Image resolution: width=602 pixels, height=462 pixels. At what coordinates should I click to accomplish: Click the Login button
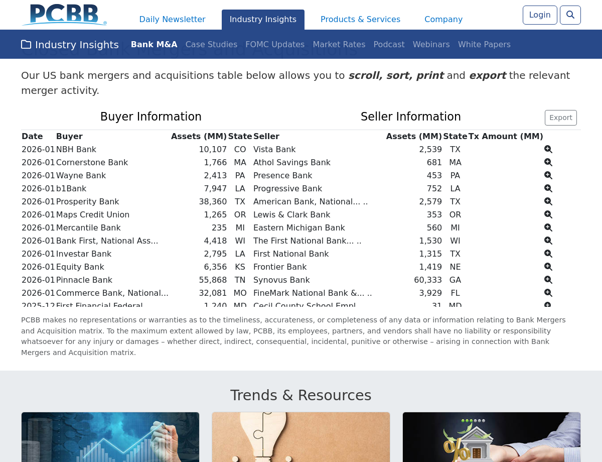click(539, 15)
